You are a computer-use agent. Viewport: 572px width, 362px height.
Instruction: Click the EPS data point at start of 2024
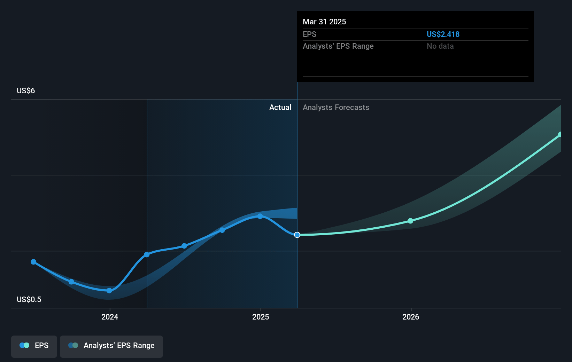pos(109,290)
